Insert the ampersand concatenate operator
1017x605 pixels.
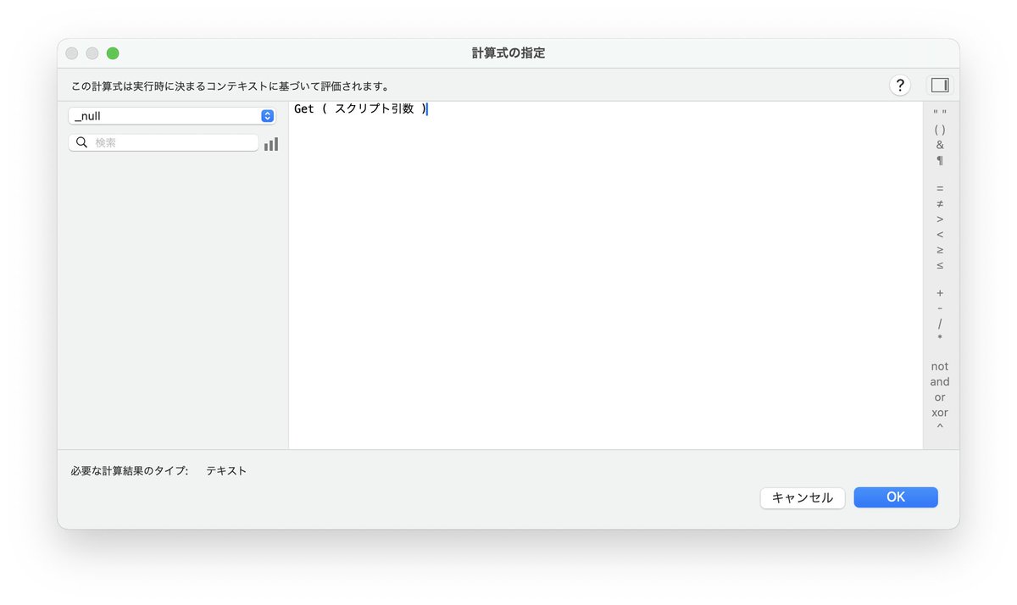coord(940,144)
